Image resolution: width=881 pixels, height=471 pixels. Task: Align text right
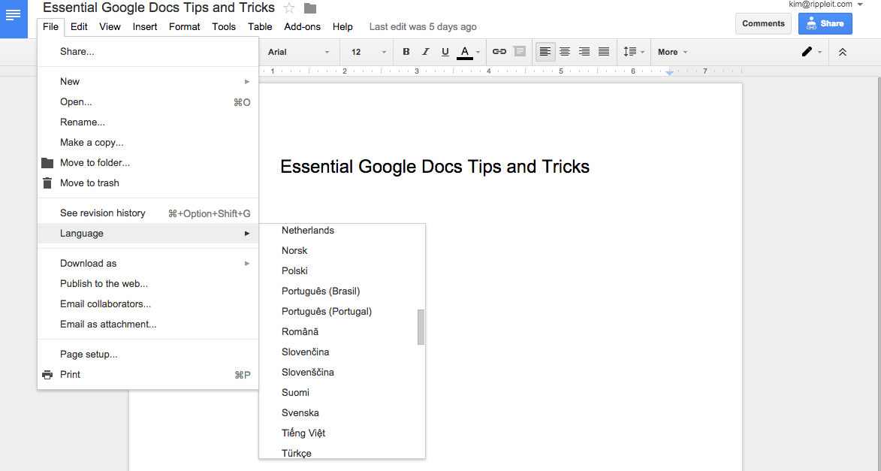584,52
